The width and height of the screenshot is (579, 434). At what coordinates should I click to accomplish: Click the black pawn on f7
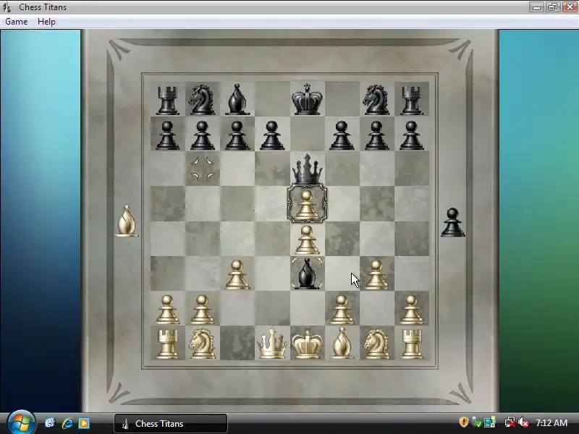click(x=342, y=135)
